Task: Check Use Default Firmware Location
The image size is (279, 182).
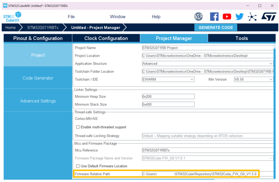Action: click(78, 166)
